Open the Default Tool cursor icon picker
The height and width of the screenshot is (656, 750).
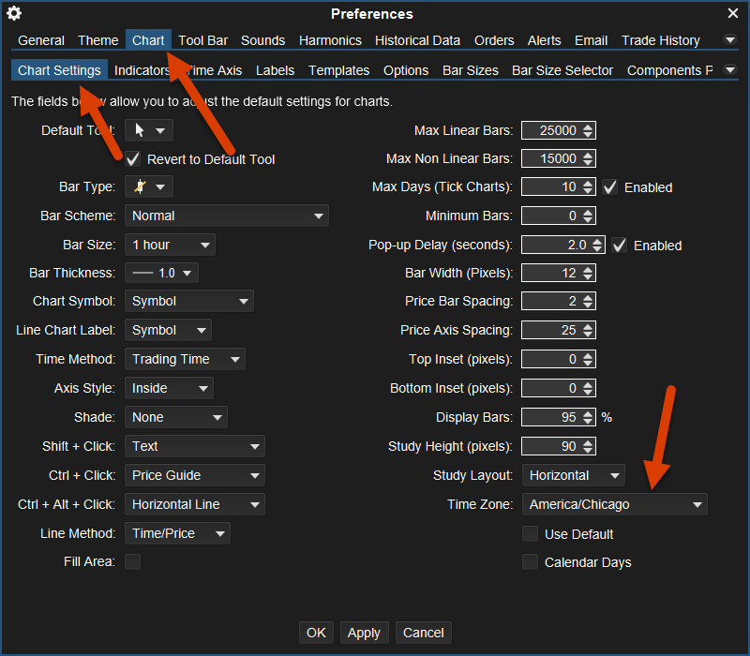point(148,131)
